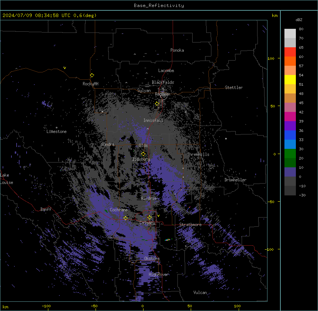Select the Strathmore label
Screen dimensions: 318x311
pyautogui.click(x=190, y=225)
